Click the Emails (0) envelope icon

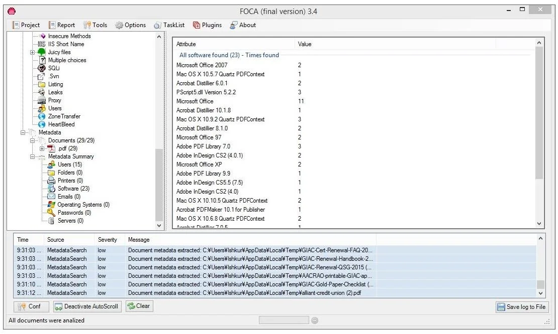[x=51, y=197]
